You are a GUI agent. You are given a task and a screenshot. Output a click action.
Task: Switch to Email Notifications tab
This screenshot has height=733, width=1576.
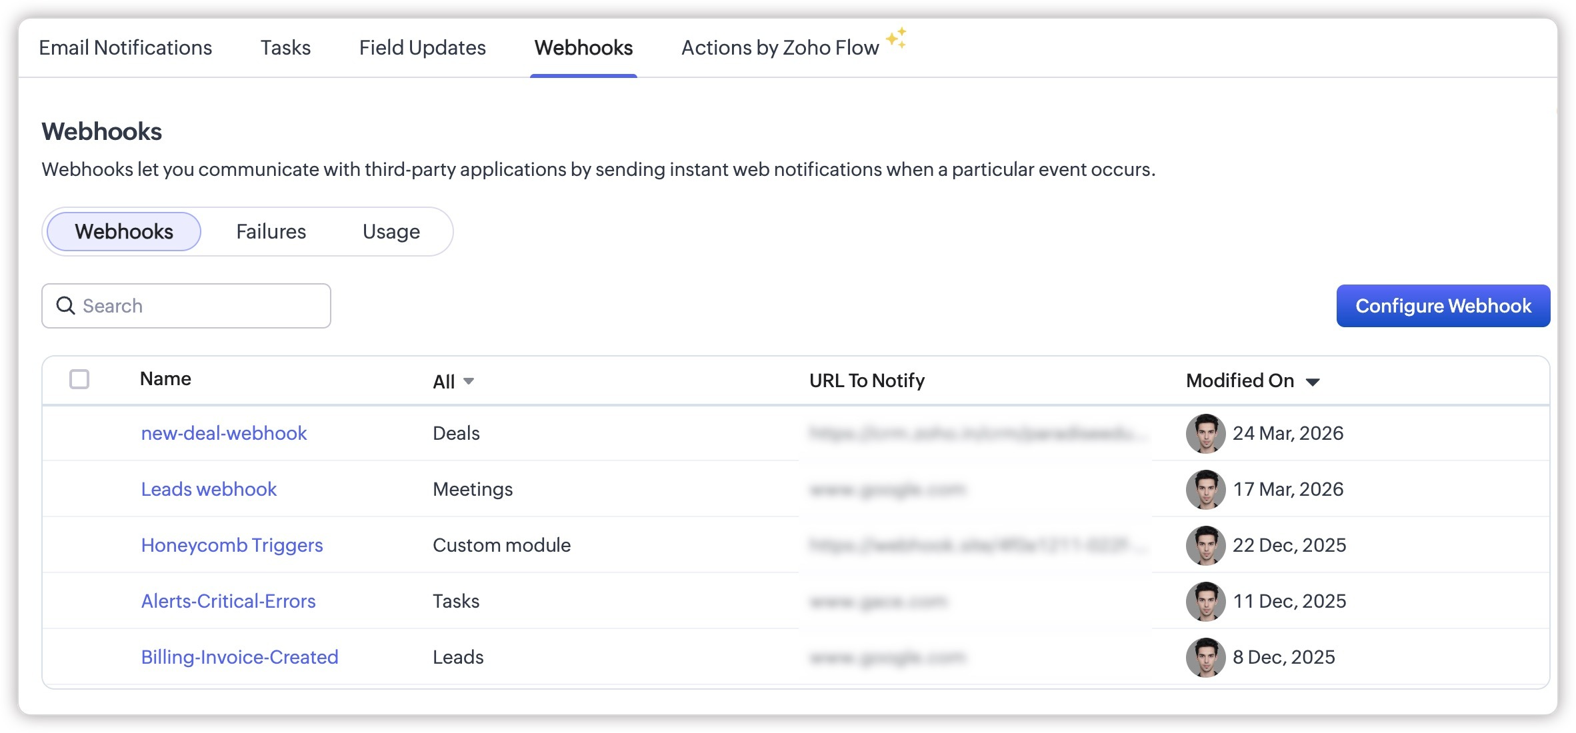(125, 47)
